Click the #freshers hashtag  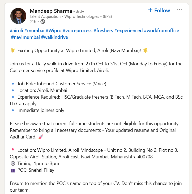click(103, 31)
